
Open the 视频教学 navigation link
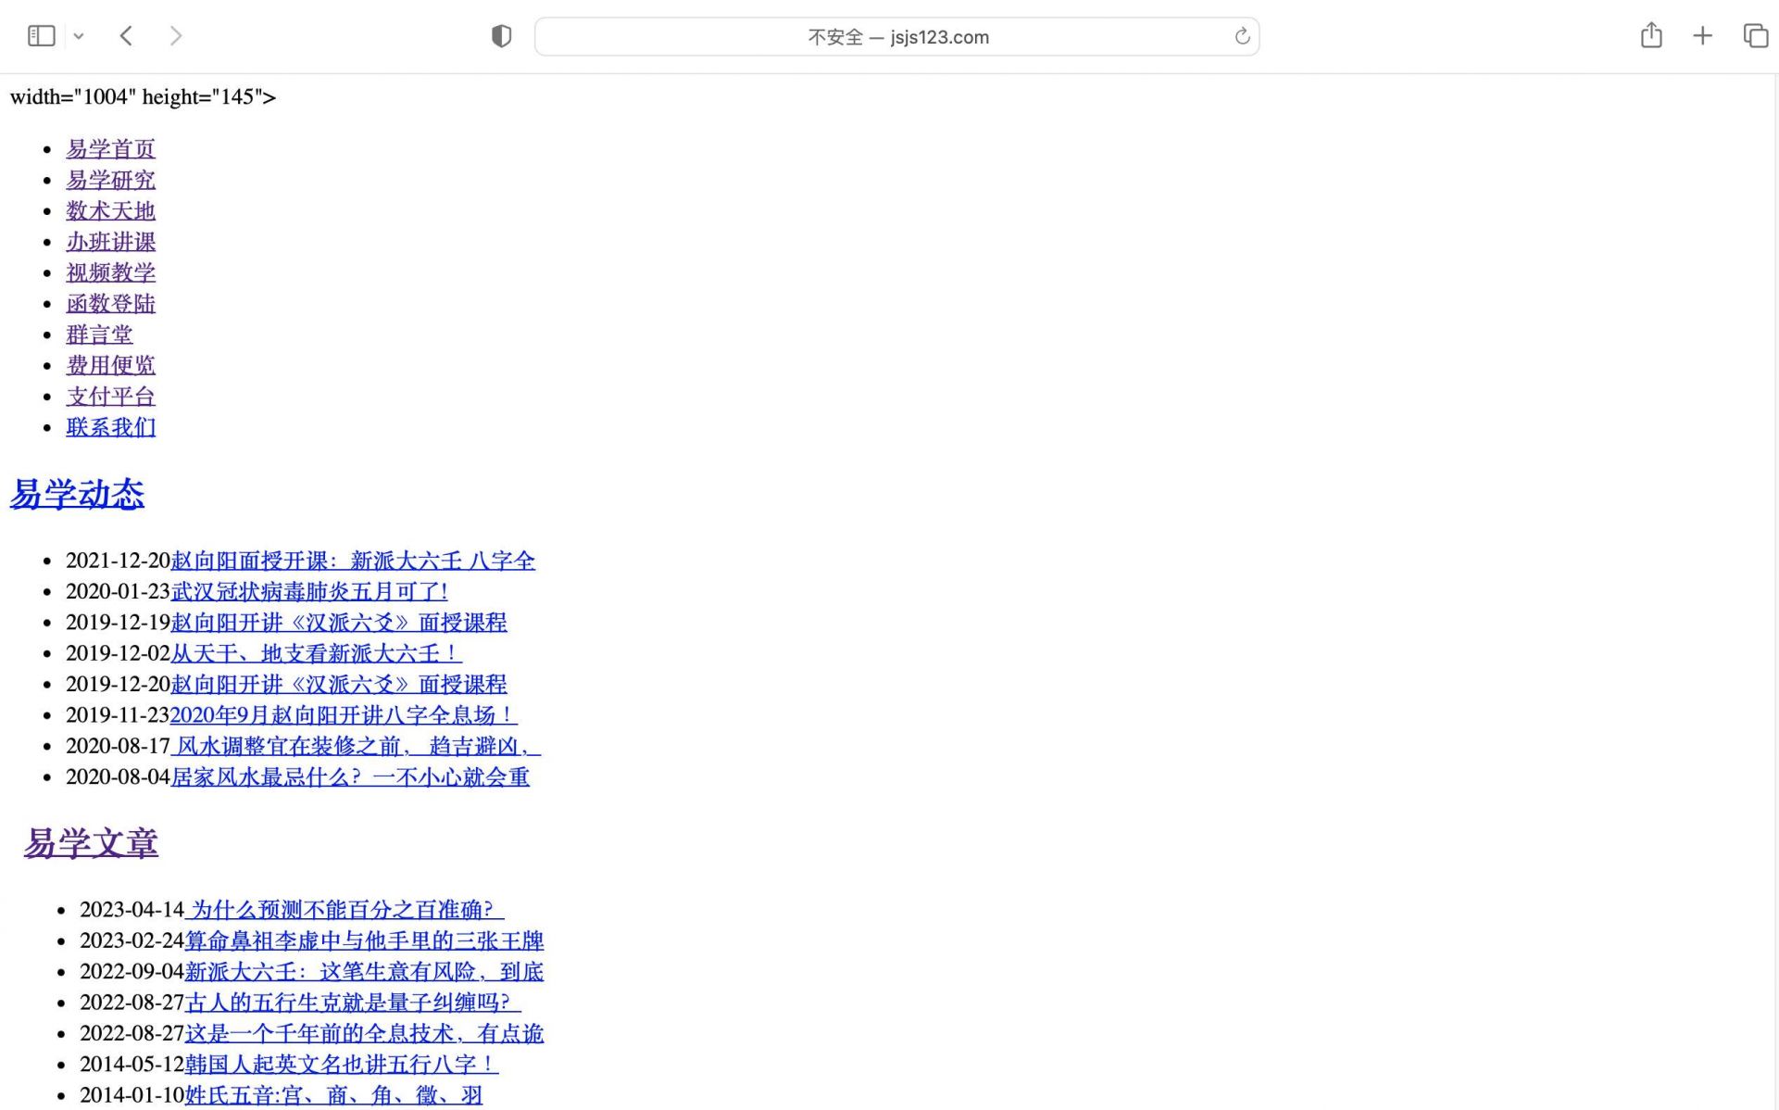(110, 272)
